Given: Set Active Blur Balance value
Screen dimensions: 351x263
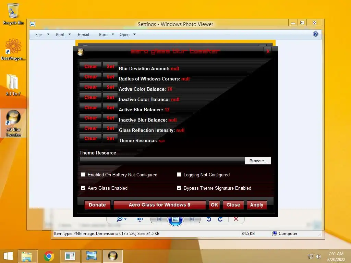Looking at the screenshot, I should (x=110, y=108).
